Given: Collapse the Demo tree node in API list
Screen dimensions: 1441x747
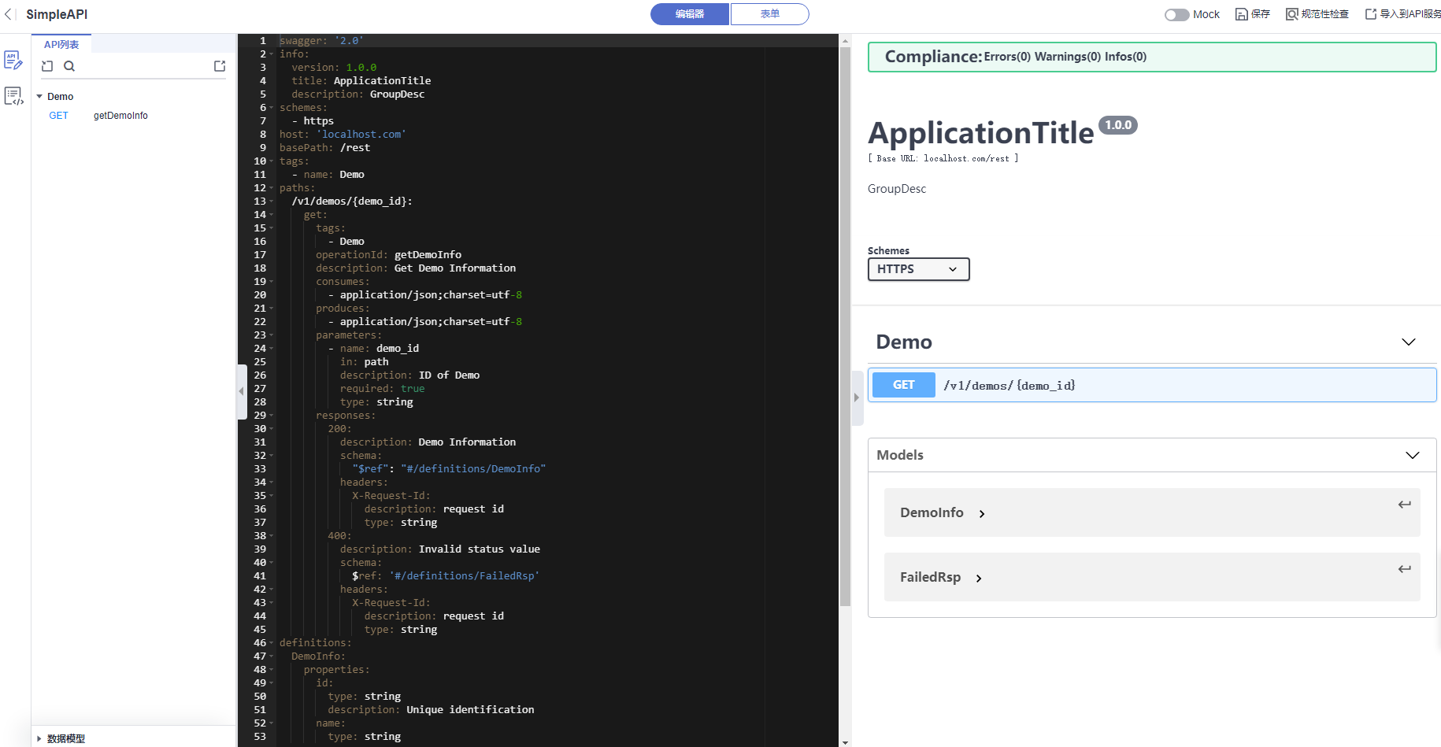Looking at the screenshot, I should [x=39, y=96].
